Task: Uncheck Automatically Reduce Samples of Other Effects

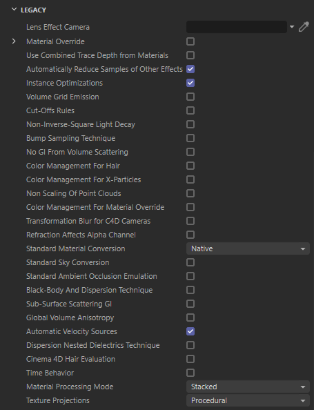Action: pos(190,69)
